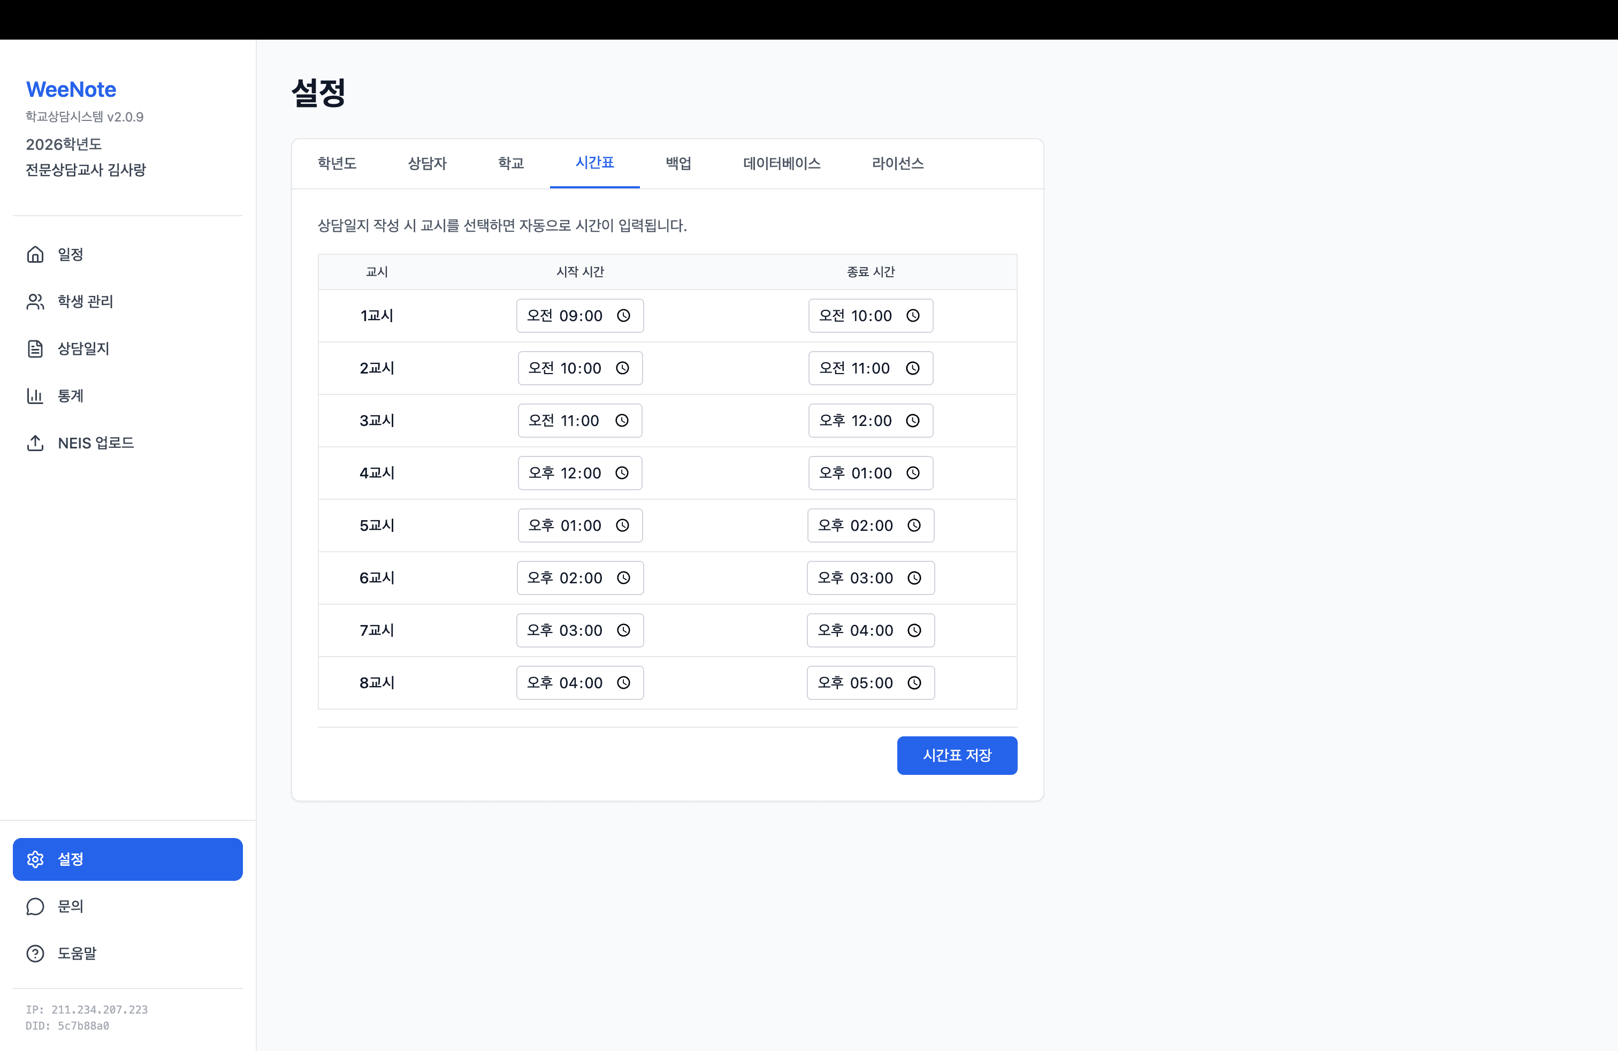Open the 문의 chat support icon
Image resolution: width=1618 pixels, height=1051 pixels.
(x=35, y=906)
